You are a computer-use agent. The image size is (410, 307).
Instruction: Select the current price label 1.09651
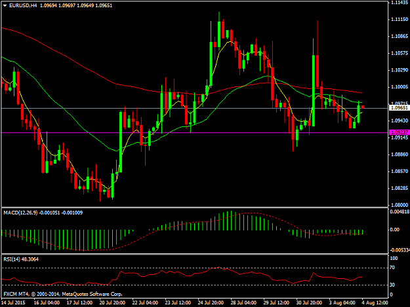pos(399,108)
